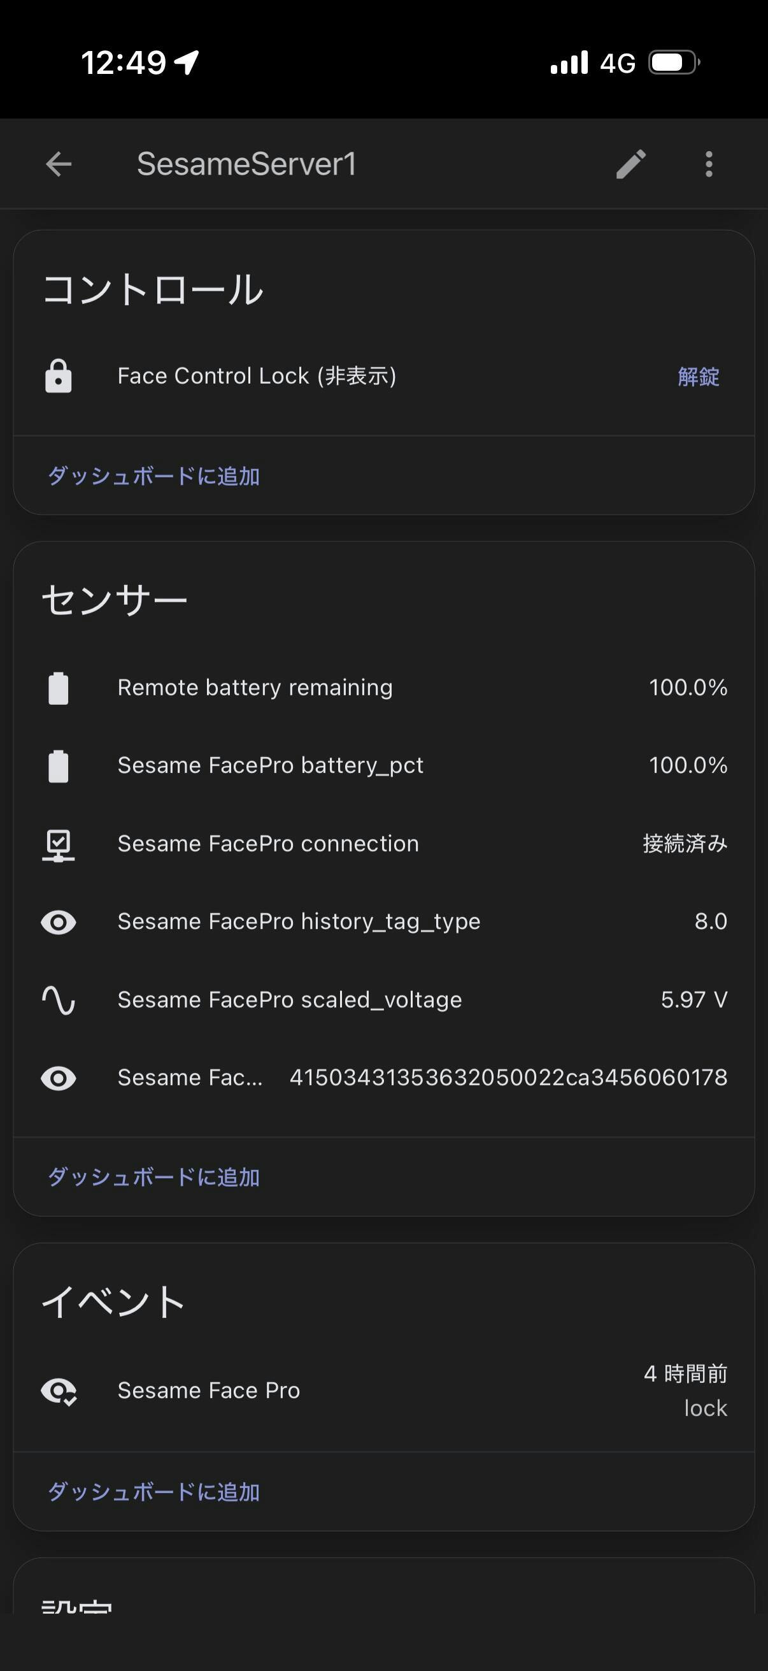Add the コントロール card to dashboard
This screenshot has width=768, height=1671.
(153, 476)
